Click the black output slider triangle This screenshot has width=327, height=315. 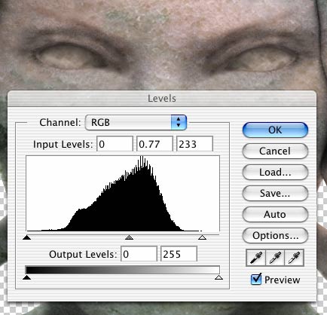click(26, 277)
